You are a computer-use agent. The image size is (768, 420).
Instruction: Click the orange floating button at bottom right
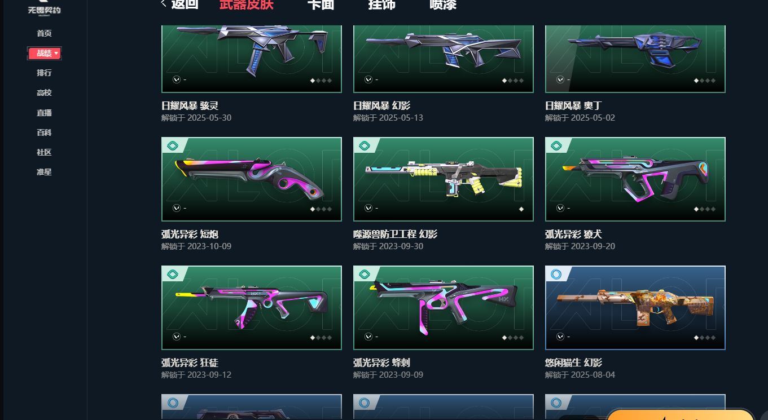point(681,415)
